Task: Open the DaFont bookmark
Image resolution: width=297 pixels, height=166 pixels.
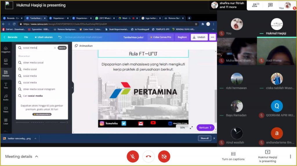Action: 13,29
